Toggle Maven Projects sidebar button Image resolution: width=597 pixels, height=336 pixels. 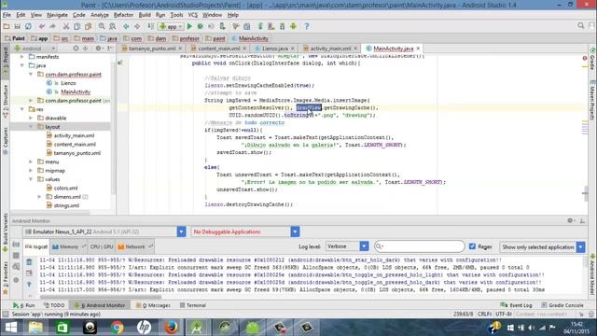592,100
